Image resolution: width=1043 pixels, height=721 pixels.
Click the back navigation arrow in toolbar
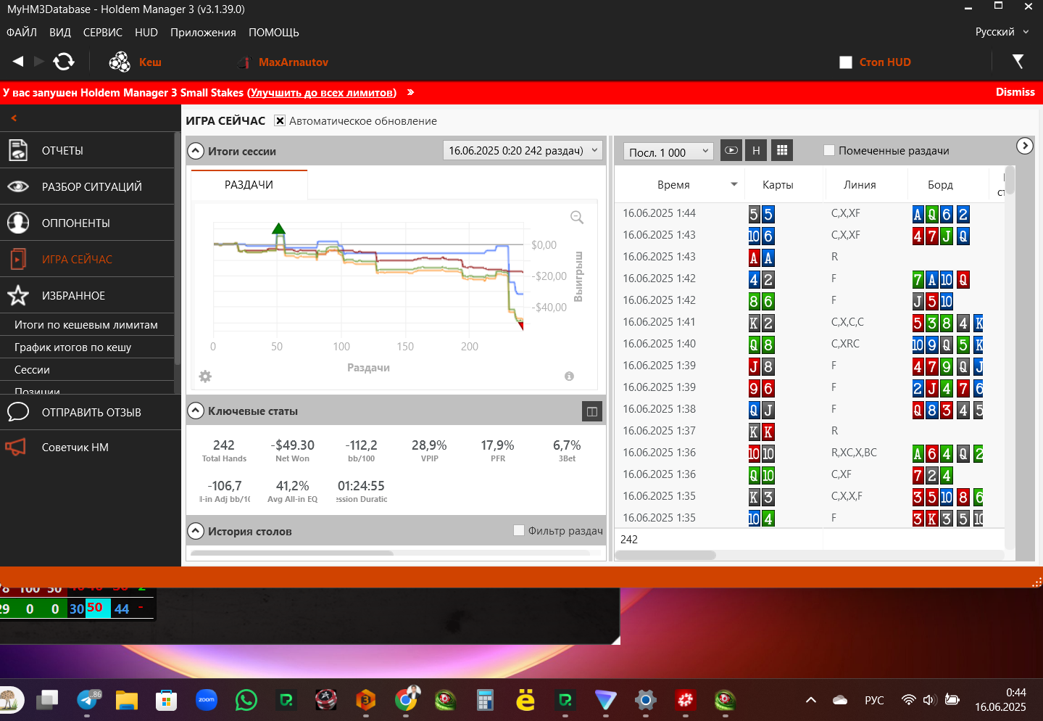(x=18, y=62)
